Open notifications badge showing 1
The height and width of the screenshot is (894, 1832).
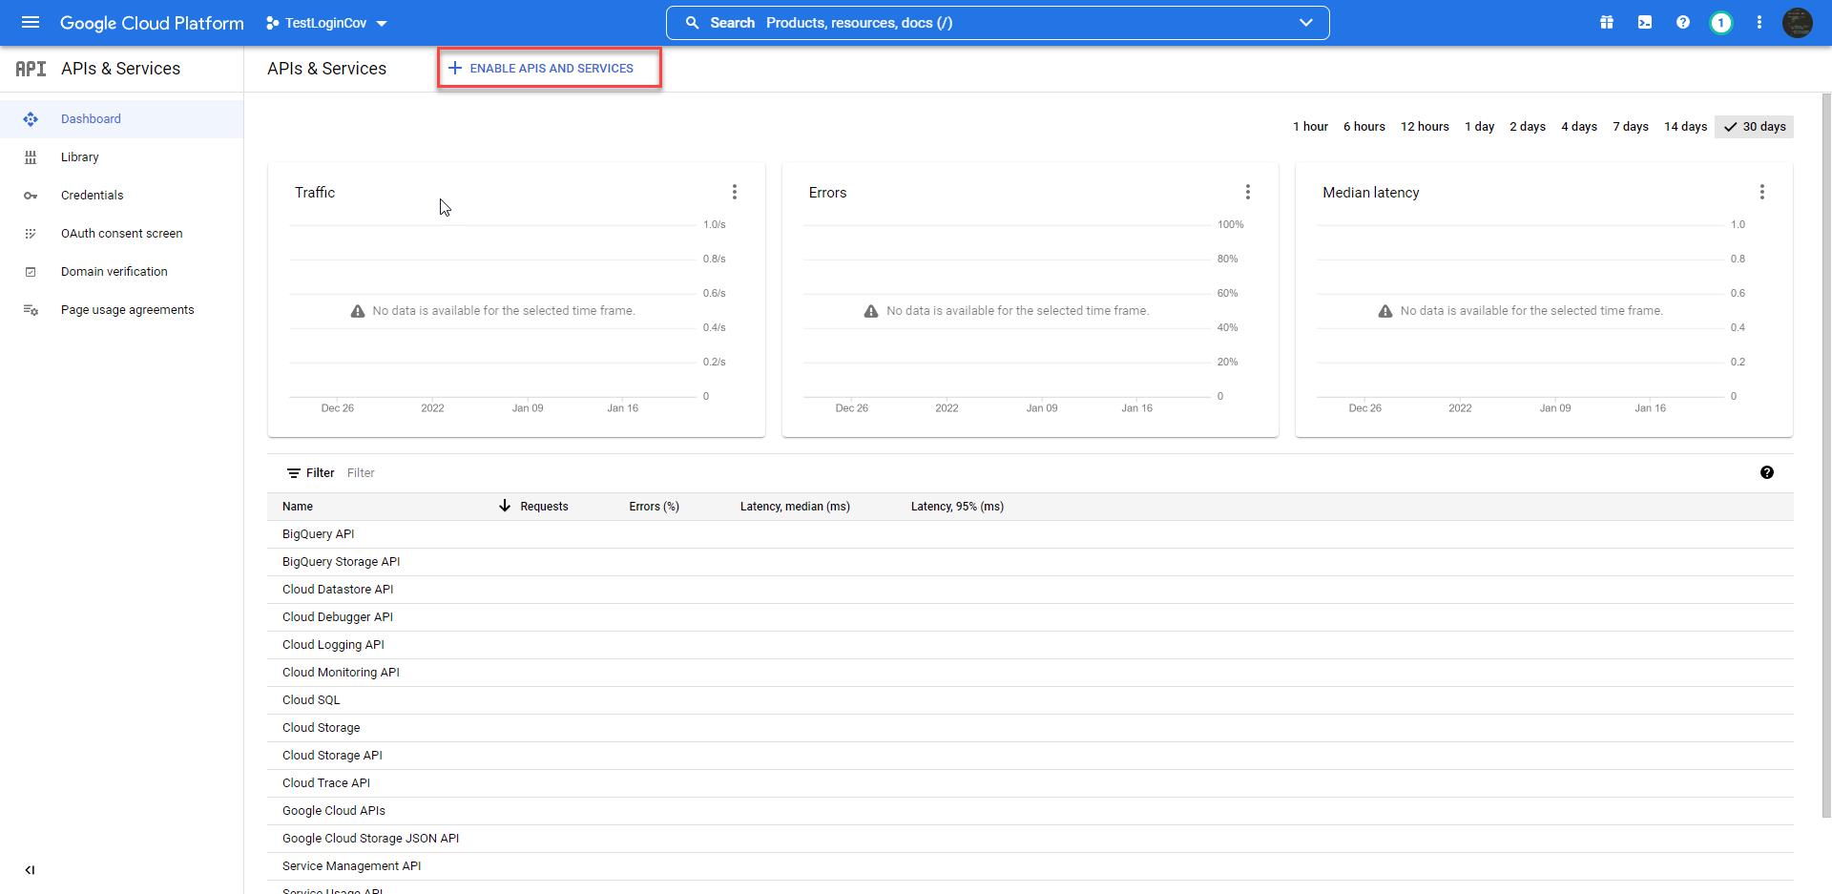(1721, 22)
